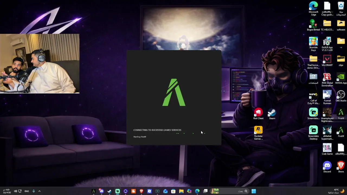Open Brave from the taskbar

click(x=141, y=191)
